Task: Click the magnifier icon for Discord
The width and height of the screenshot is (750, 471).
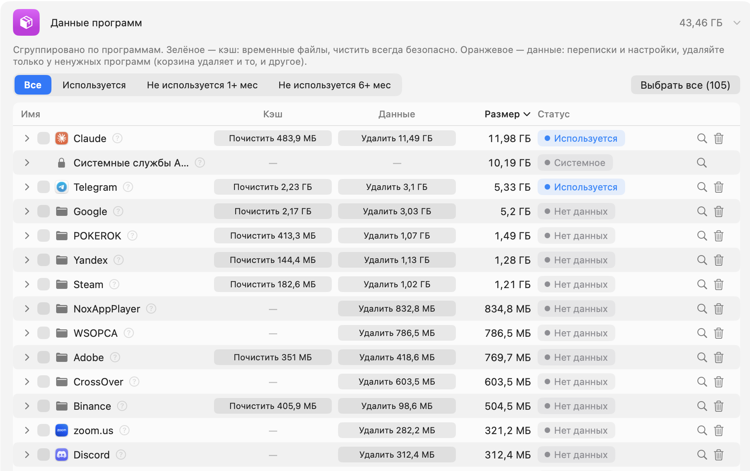Action: (702, 455)
